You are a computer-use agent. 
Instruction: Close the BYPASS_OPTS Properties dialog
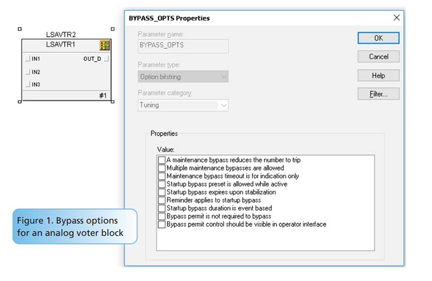click(396, 18)
